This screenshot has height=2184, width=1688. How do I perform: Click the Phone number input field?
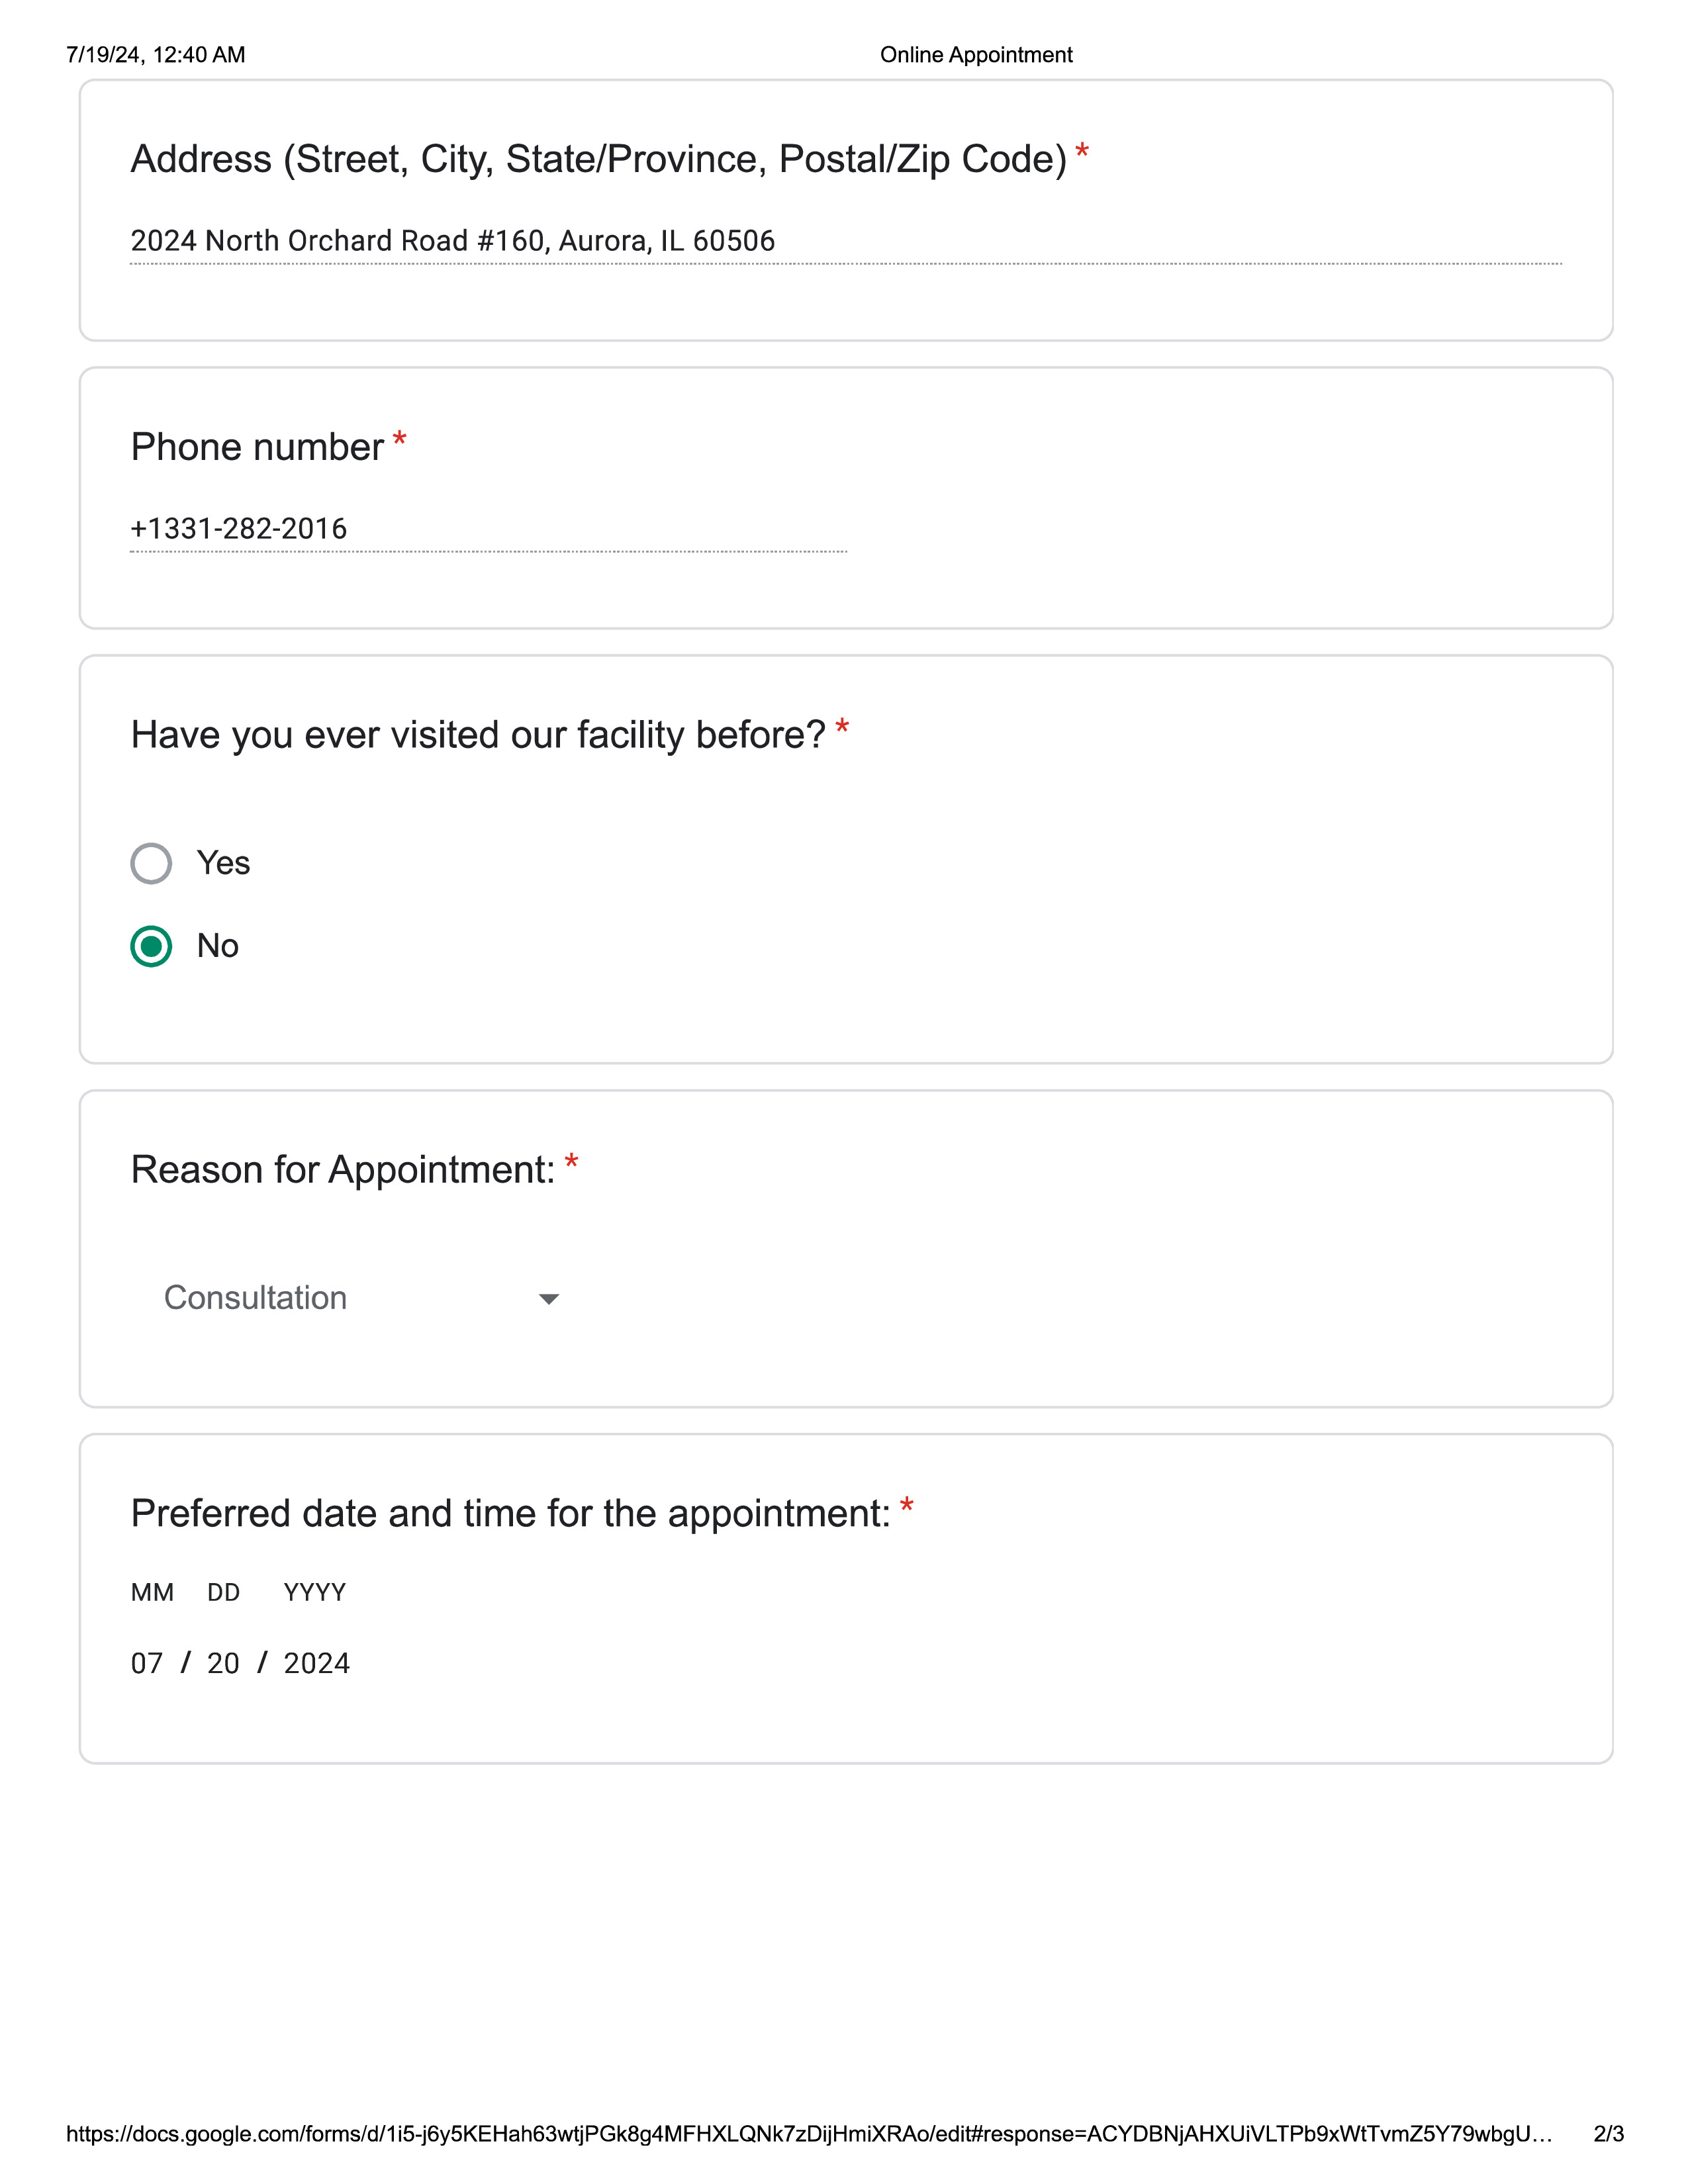(x=488, y=529)
